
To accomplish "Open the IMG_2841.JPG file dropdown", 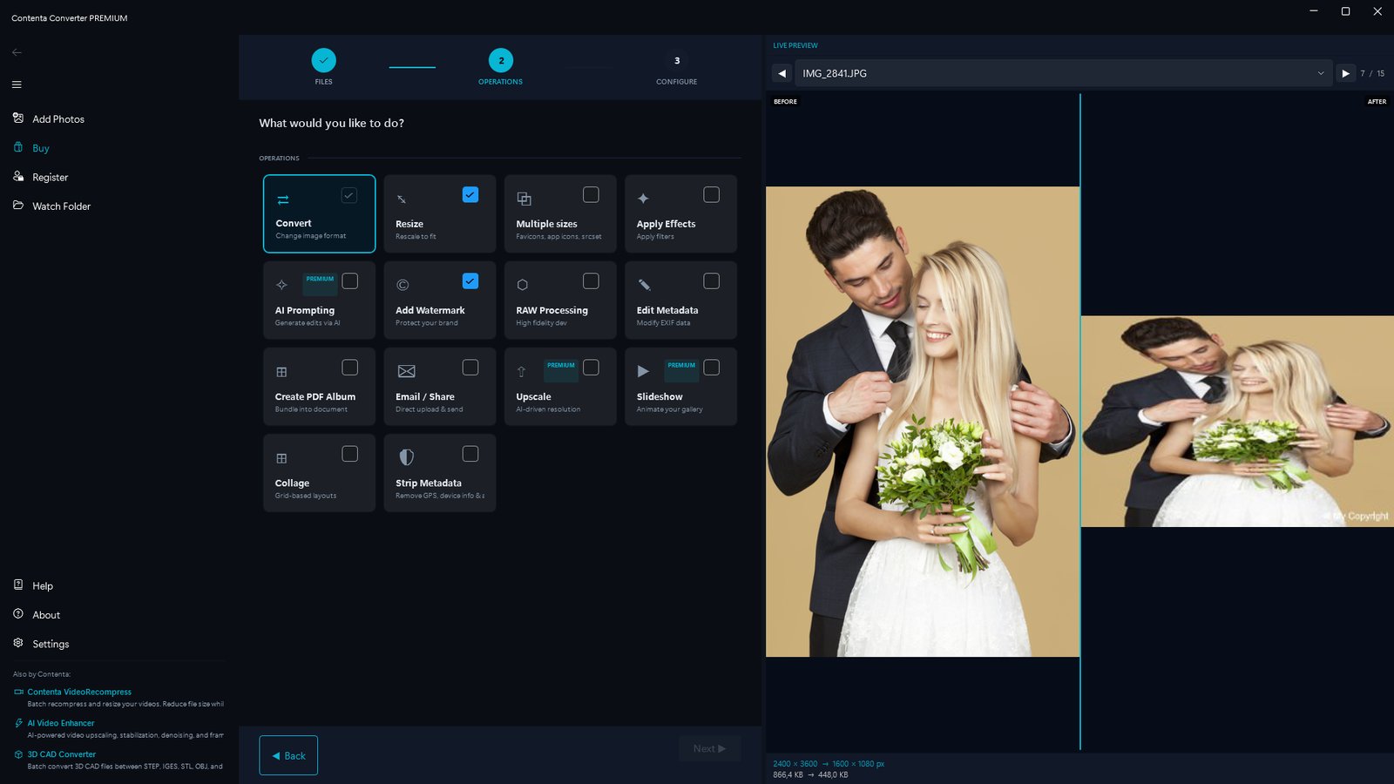I will pyautogui.click(x=1063, y=73).
